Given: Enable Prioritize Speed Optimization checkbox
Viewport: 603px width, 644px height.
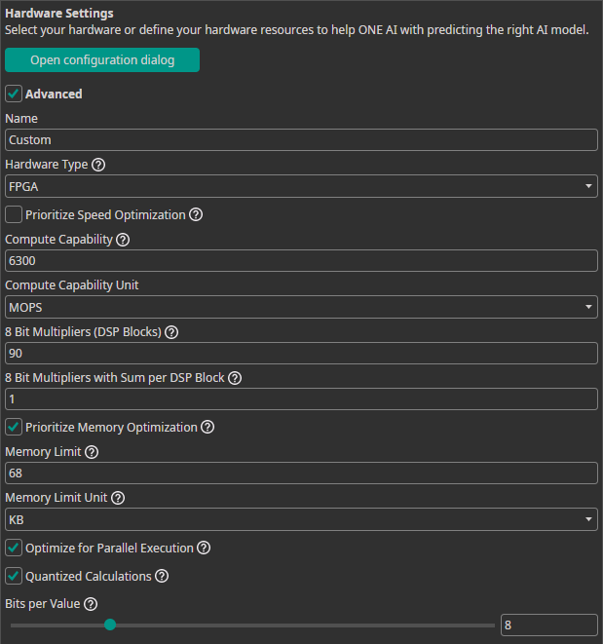Looking at the screenshot, I should click(14, 214).
